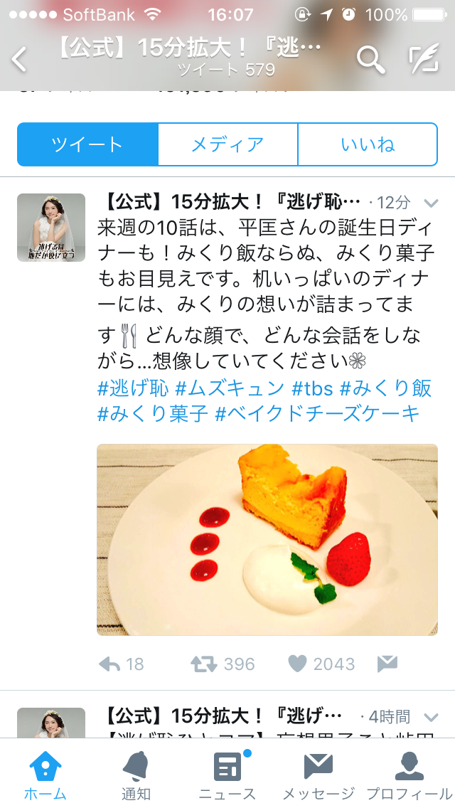The width and height of the screenshot is (455, 808).
Task: Switch to メディア segment
Action: 227,145
